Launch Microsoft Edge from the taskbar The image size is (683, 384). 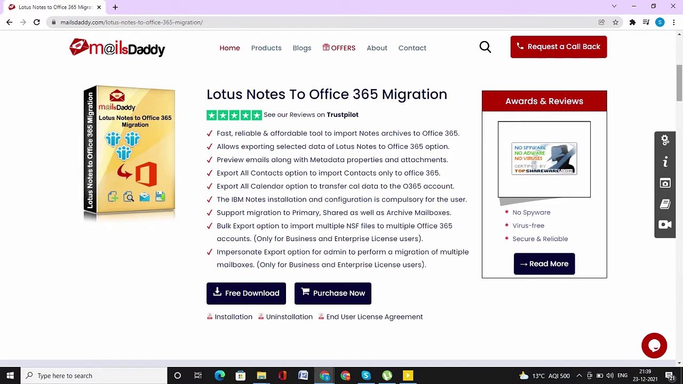pos(219,375)
